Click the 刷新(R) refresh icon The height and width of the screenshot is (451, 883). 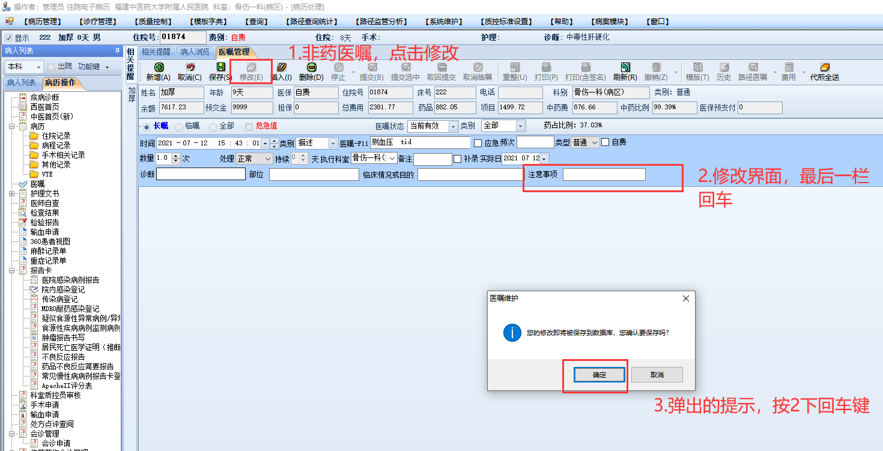pyautogui.click(x=625, y=67)
